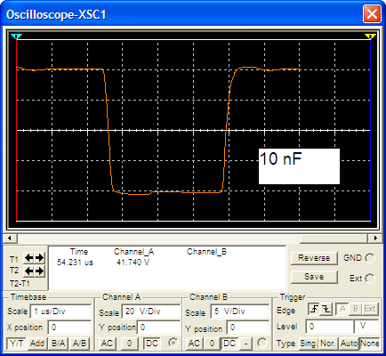Click the yellow T2 cursor marker
This screenshot has width=386, height=356.
pyautogui.click(x=370, y=36)
